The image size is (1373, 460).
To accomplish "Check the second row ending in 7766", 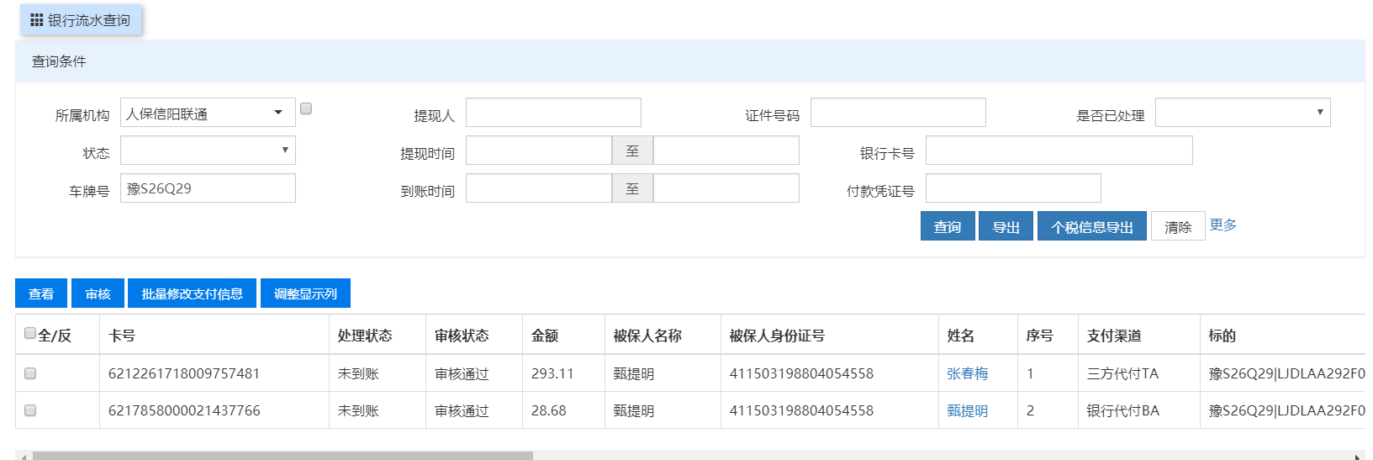I will coord(30,410).
